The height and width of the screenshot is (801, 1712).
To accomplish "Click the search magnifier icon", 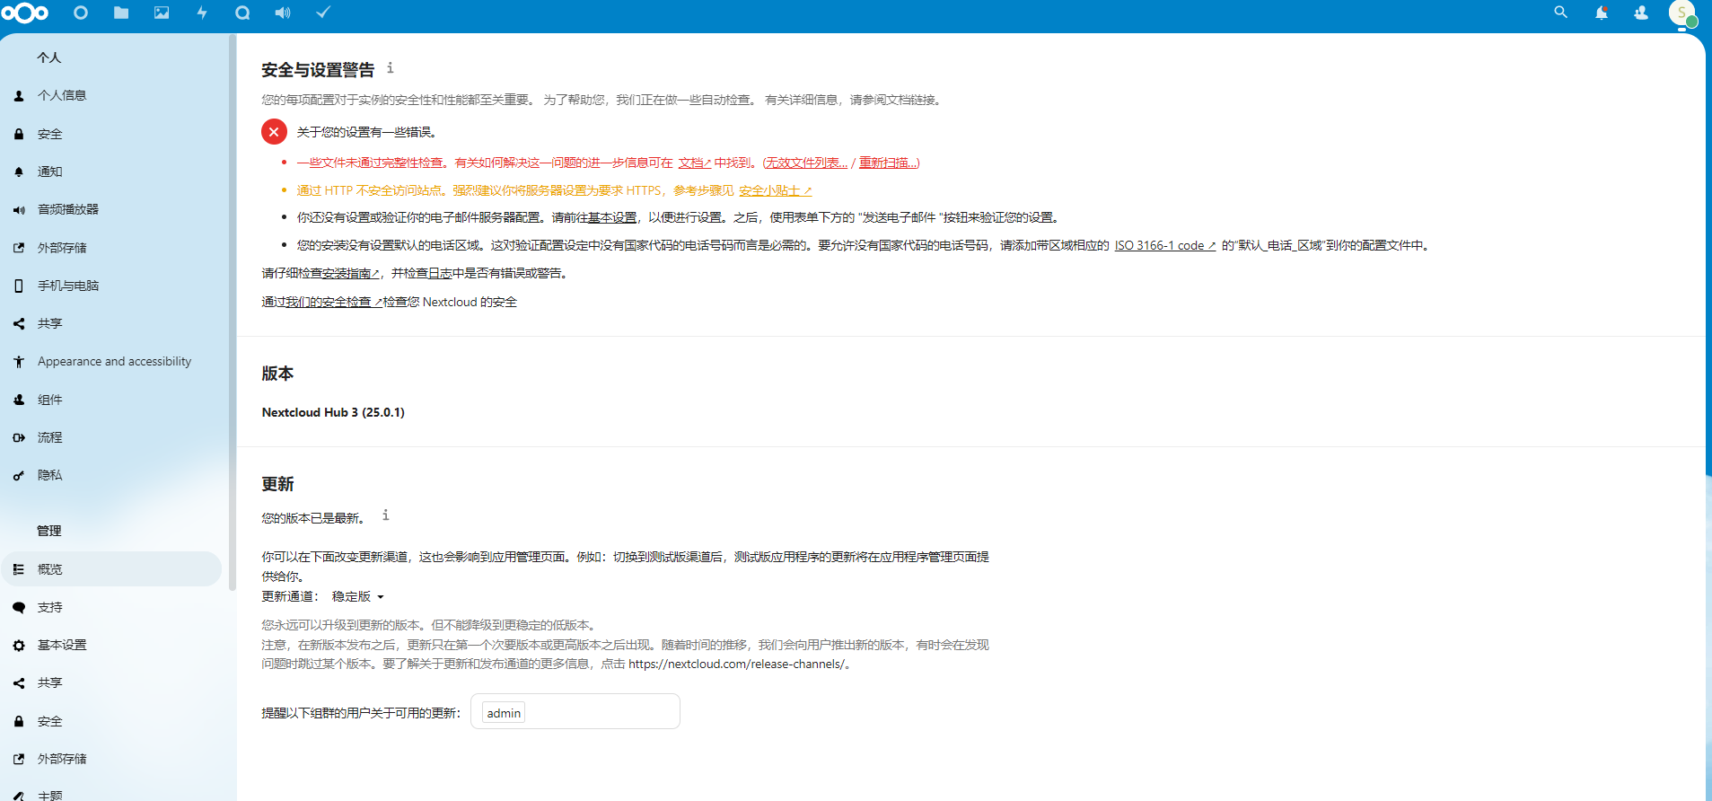I will coord(1560,13).
